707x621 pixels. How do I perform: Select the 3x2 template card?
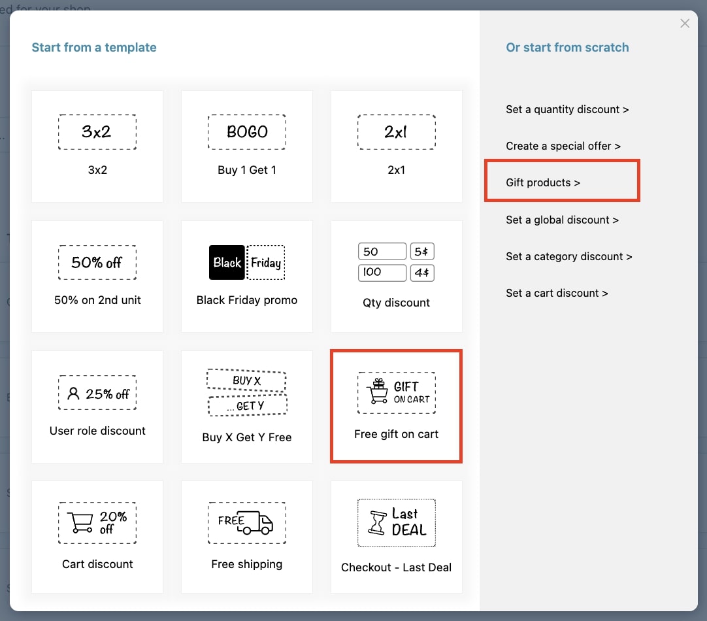coord(97,146)
